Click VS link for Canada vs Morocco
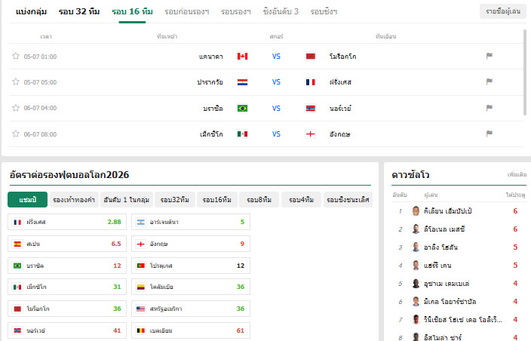Image resolution: width=531 pixels, height=341 pixels. 276,57
